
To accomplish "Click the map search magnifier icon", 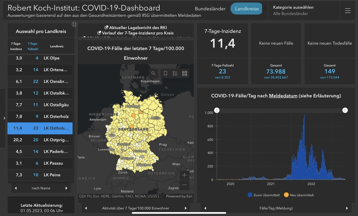I will click(153, 73).
